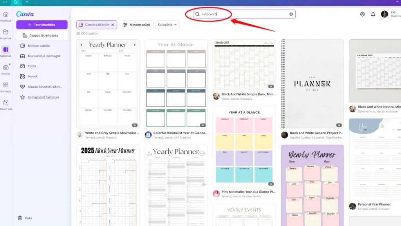401x226 pixels.
Task: Open the notifications bell
Action: [373, 14]
